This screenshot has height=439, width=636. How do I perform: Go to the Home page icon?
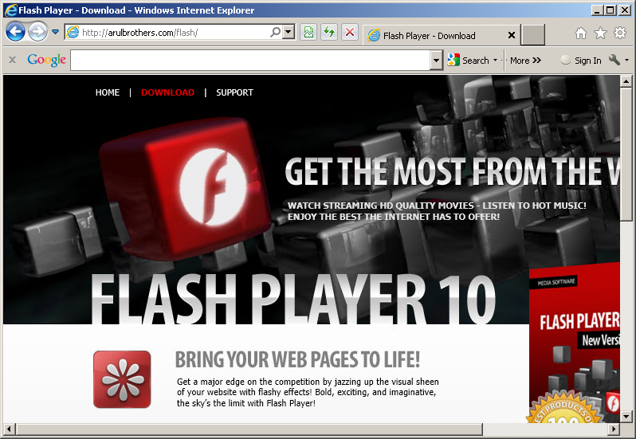point(581,33)
